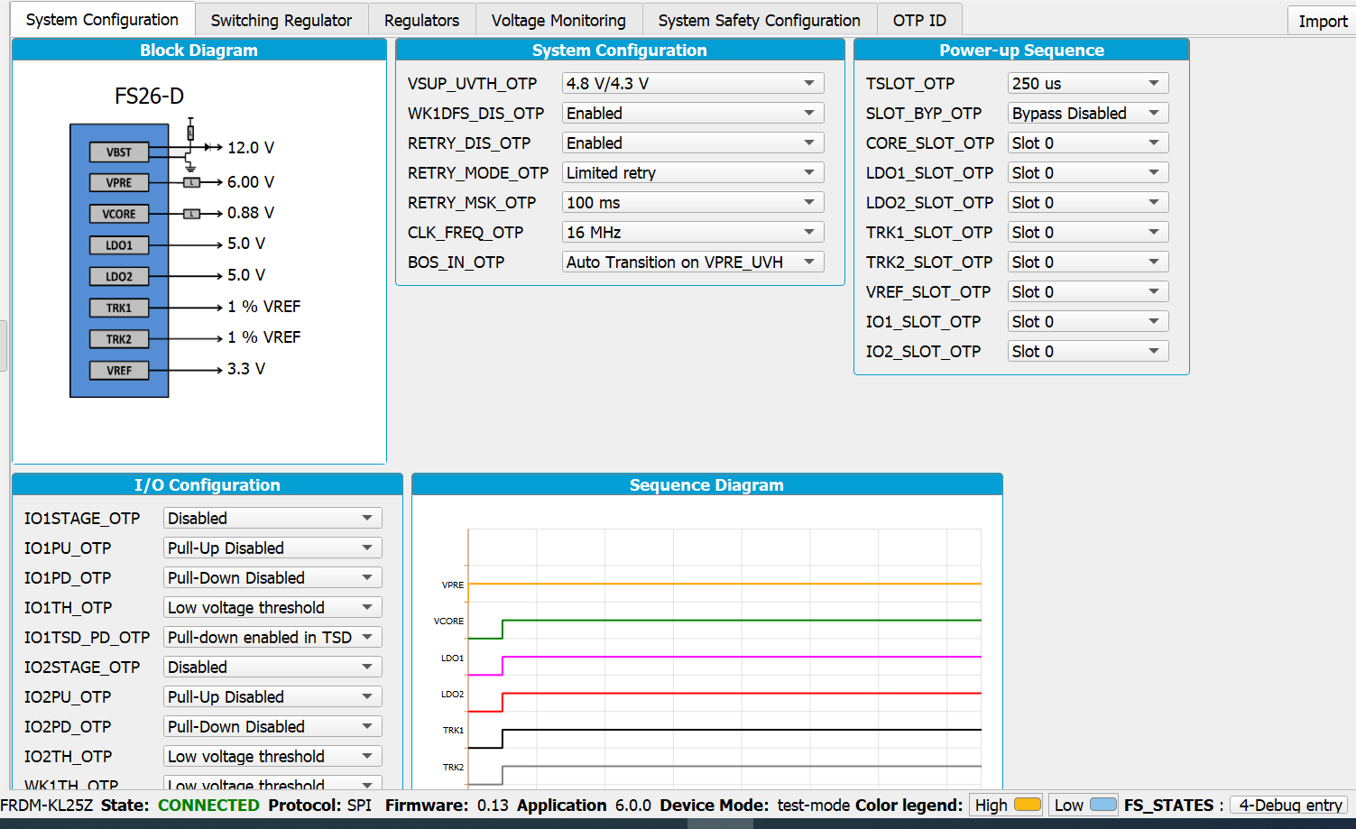Select the OTP ID tab

[x=918, y=18]
